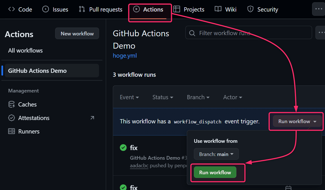This screenshot has width=325, height=190.
Task: Open commit aadacbc link
Action: click(139, 166)
